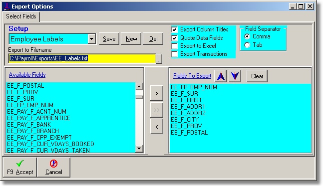
Task: Remove selected field with < button
Action: tap(157, 127)
